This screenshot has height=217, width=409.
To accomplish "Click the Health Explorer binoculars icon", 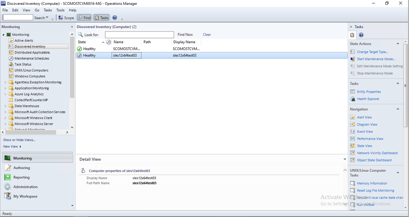I will tap(353, 99).
